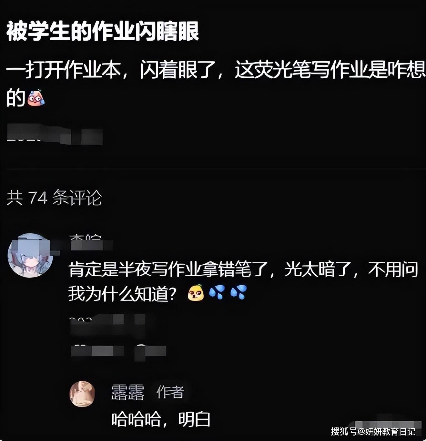This screenshot has height=441, width=426.
Task: Click the blurred date beneath the first comment
Action: 107,325
